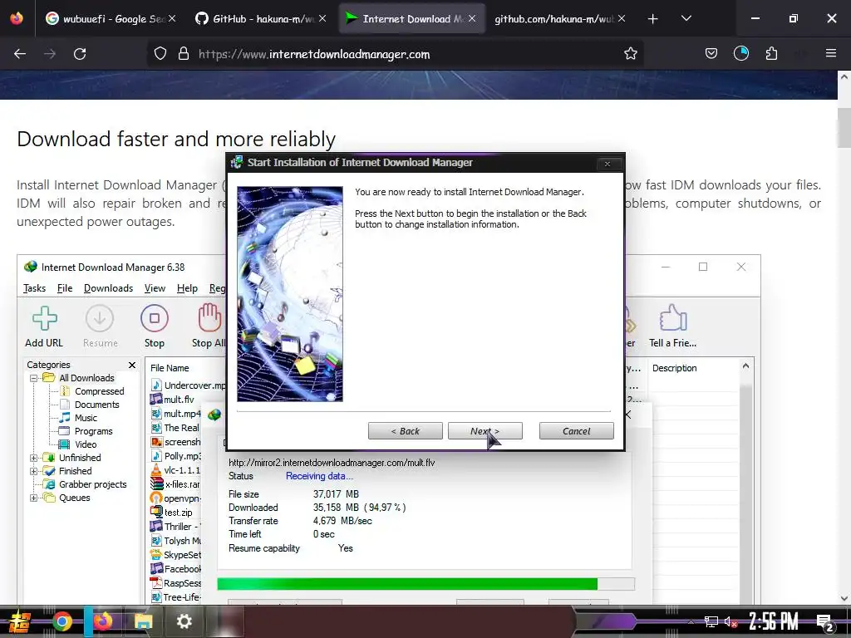This screenshot has width=851, height=638.
Task: Open the Help menu in IDM image
Action: point(187,288)
